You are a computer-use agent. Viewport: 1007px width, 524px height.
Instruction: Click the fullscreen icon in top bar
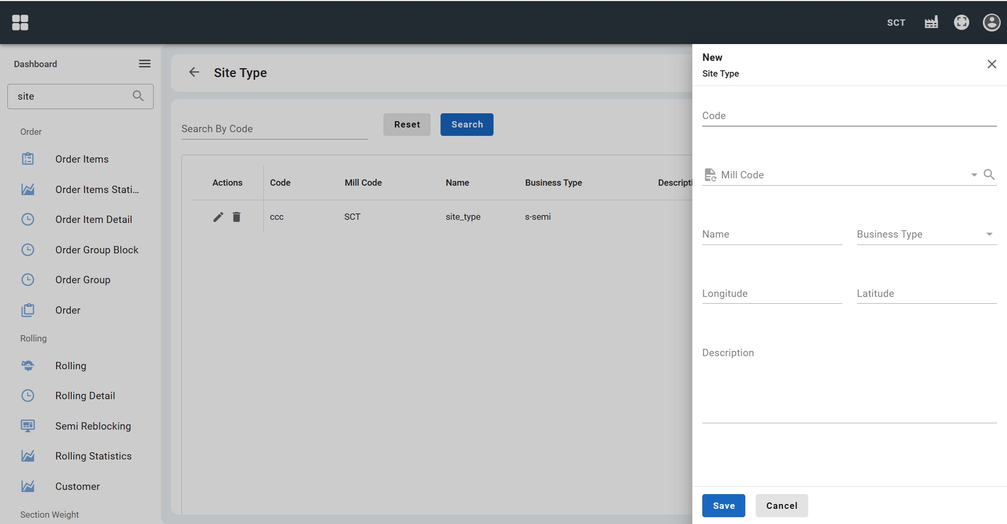pyautogui.click(x=961, y=23)
